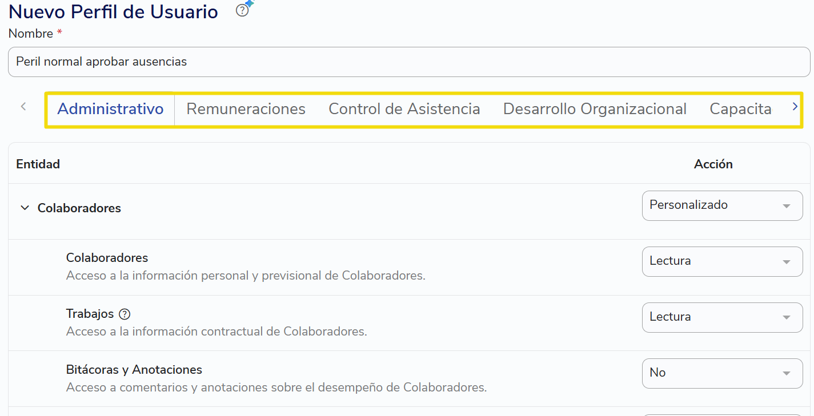Screen dimensions: 814x416
Task: Collapse the Colaboradores group chevron
Action: 25,208
